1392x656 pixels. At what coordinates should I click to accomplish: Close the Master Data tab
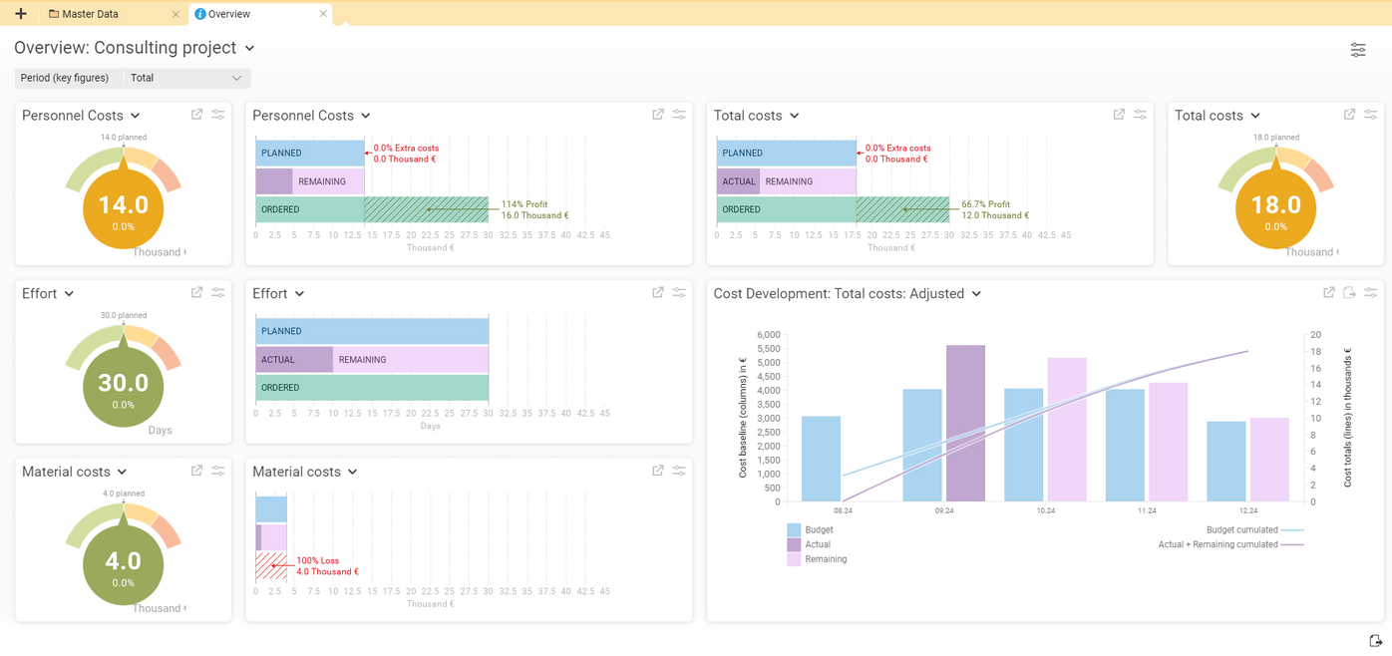(x=176, y=13)
